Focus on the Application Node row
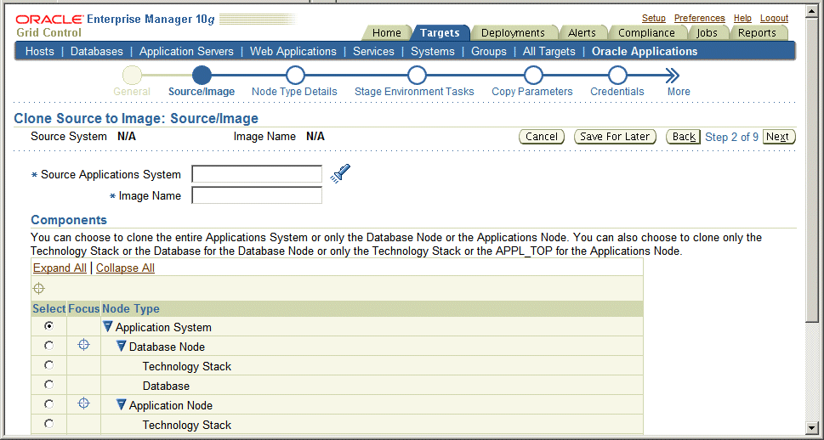 point(83,403)
